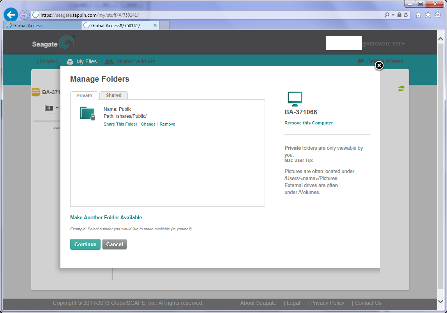
Task: Switch to the first Global Access tab
Action: (42, 25)
